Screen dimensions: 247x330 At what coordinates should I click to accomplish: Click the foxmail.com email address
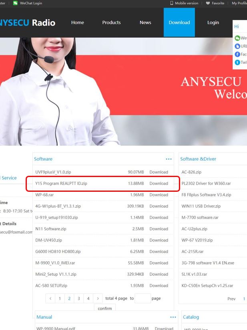pos(16,232)
